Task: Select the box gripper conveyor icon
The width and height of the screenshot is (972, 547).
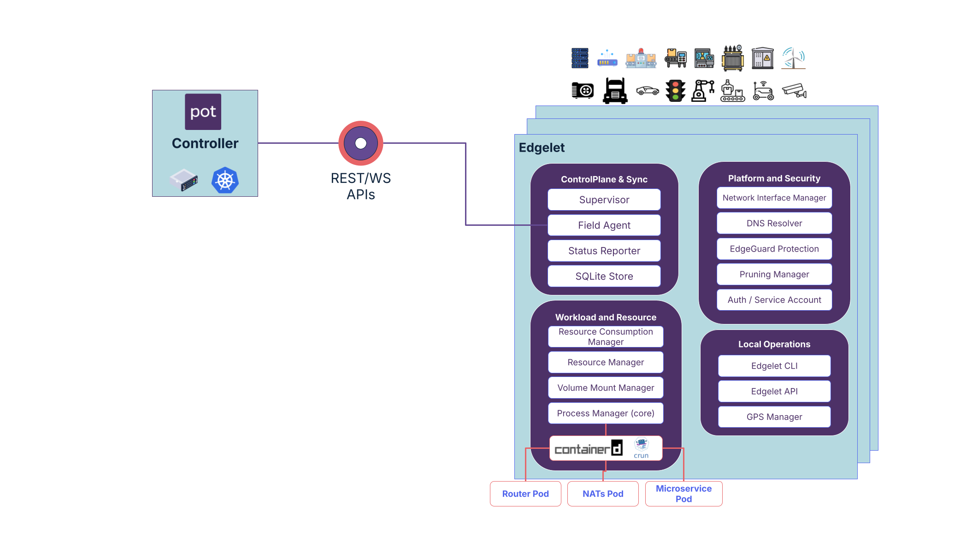Action: tap(733, 90)
